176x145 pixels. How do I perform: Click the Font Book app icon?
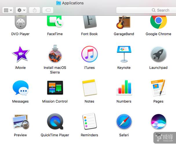coord(90,22)
